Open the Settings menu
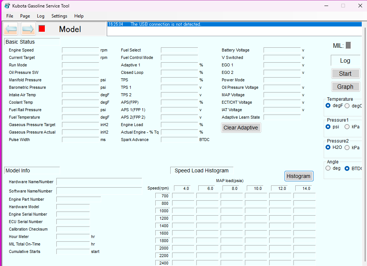This screenshot has width=367, height=266. pyautogui.click(x=59, y=16)
